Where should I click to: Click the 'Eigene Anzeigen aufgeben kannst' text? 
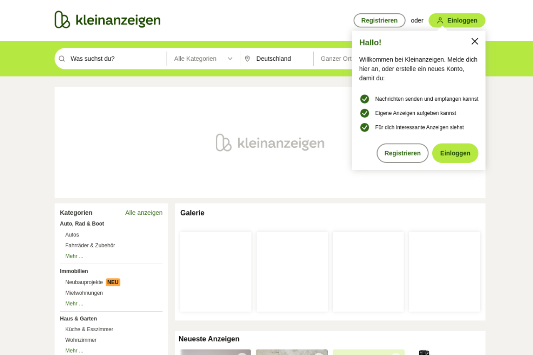click(416, 113)
